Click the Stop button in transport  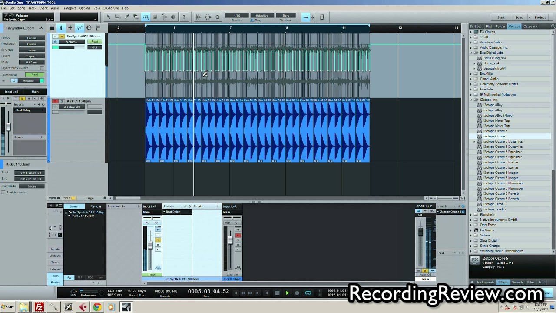pos(277,293)
